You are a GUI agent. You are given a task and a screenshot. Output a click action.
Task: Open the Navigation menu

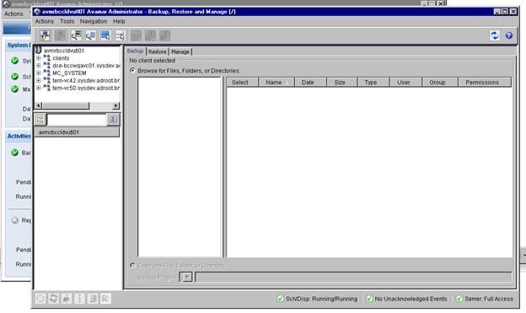(94, 21)
